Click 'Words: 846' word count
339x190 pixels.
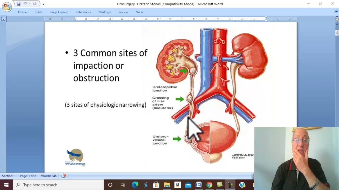[49, 176]
